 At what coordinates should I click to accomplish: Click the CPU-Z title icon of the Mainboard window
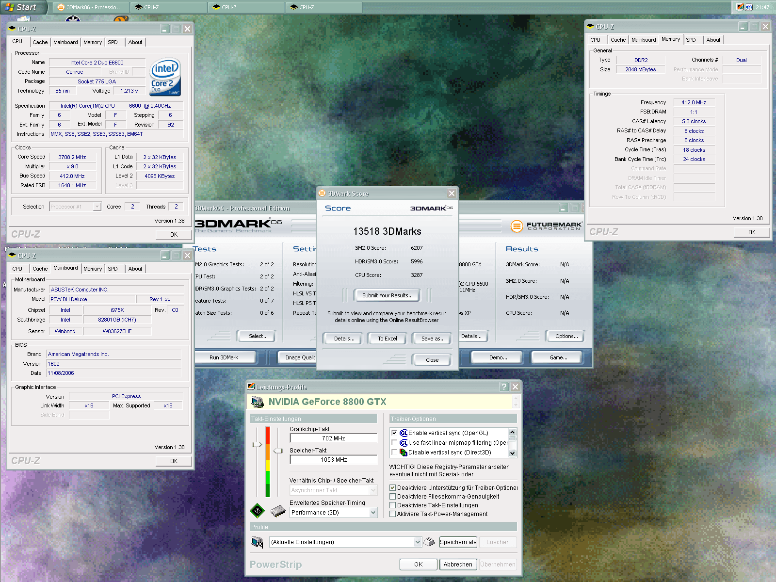(12, 255)
